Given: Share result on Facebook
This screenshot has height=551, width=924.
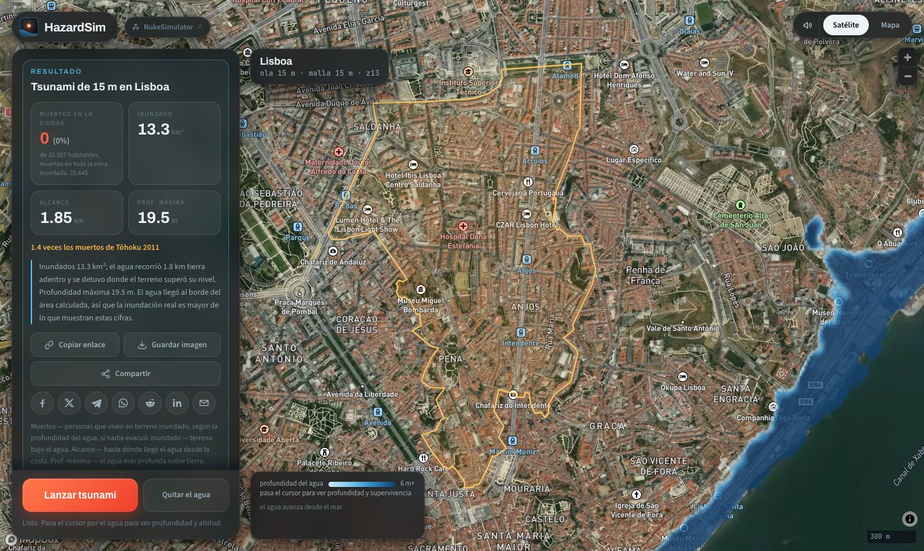Looking at the screenshot, I should coord(42,403).
